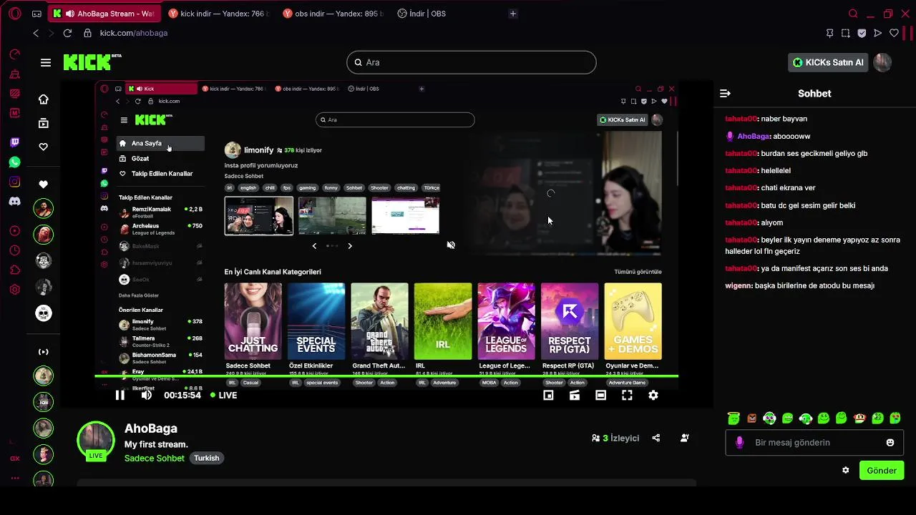Open the AhoBaga channel avatar
This screenshot has width=916, height=515.
tap(96, 440)
